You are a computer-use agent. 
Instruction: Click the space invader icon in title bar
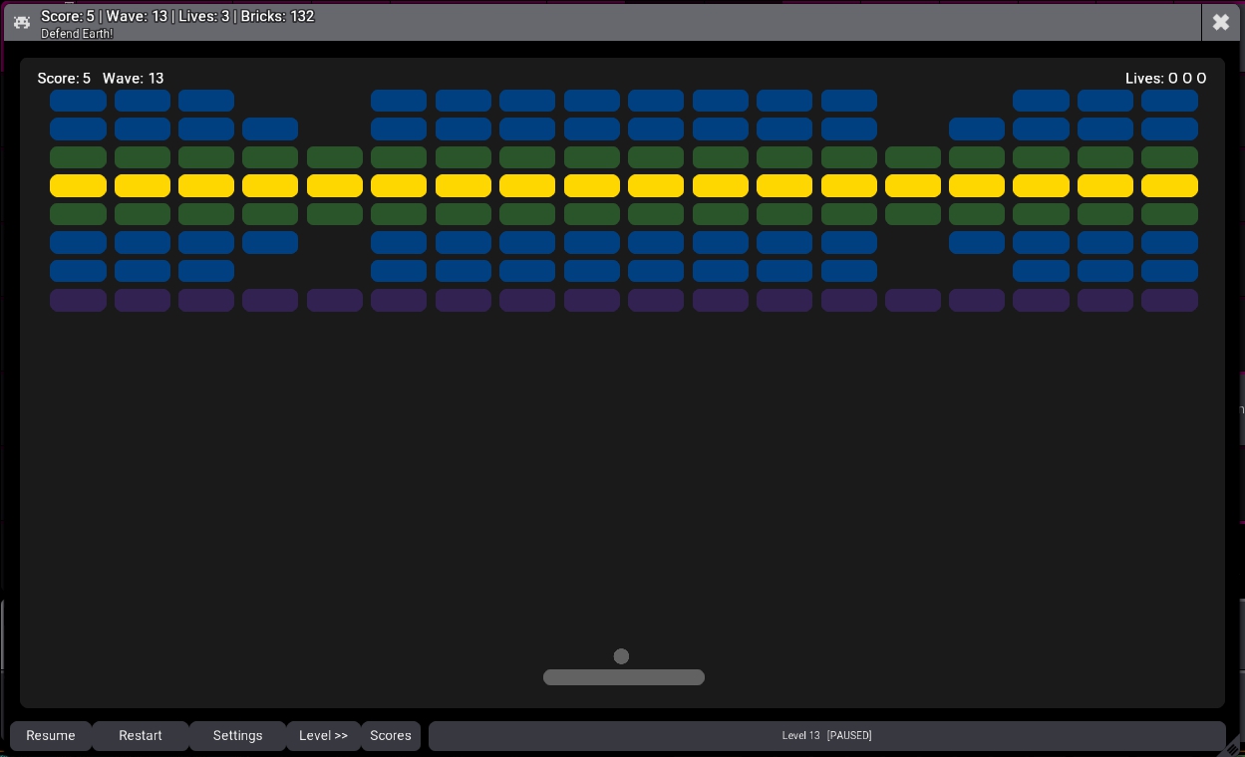pos(21,22)
